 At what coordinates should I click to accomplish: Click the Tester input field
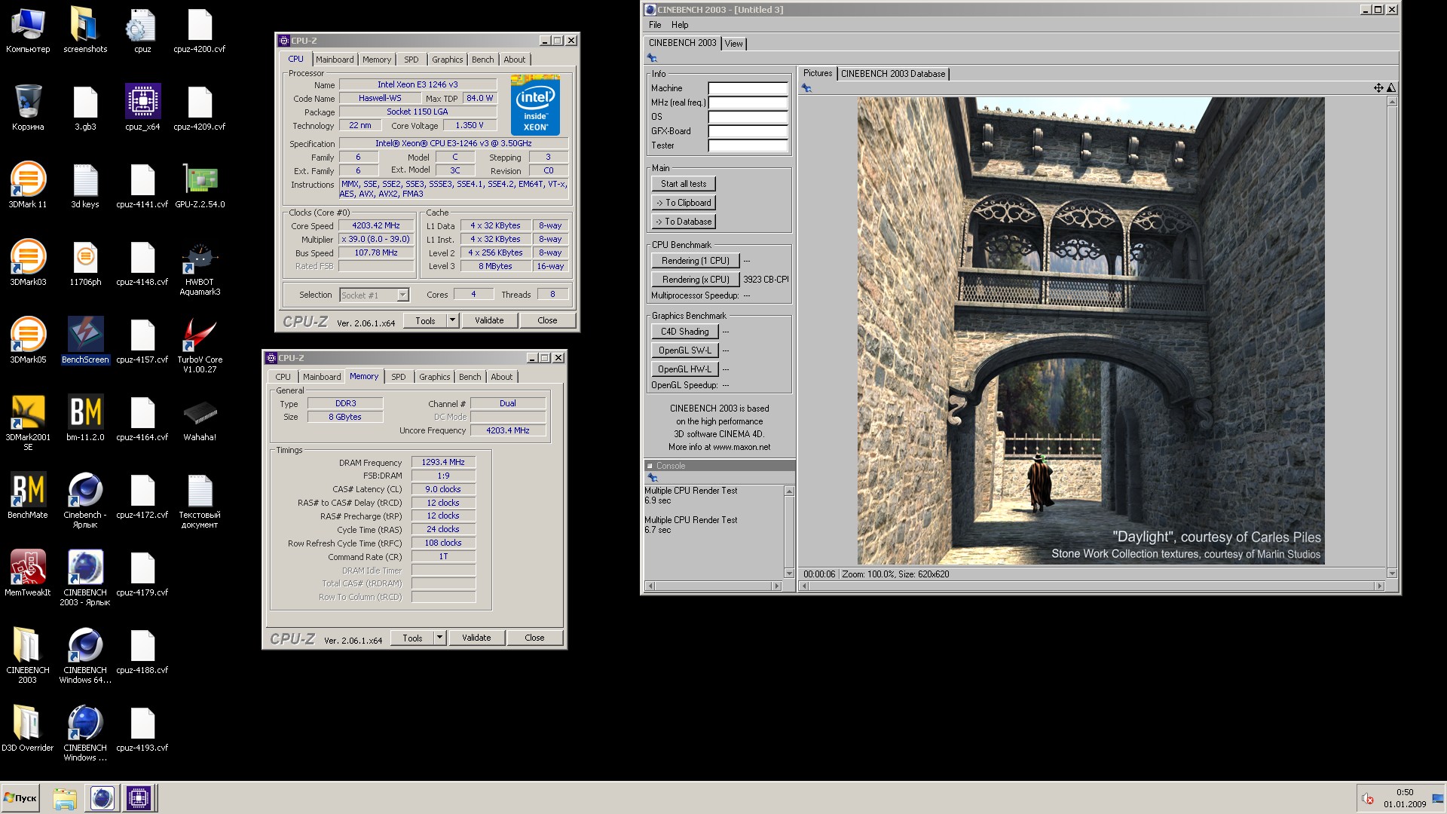(x=748, y=145)
